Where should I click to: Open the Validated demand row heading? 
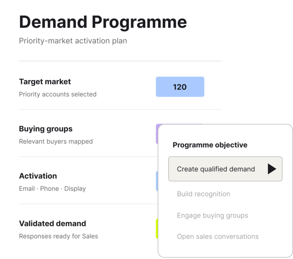tap(53, 224)
